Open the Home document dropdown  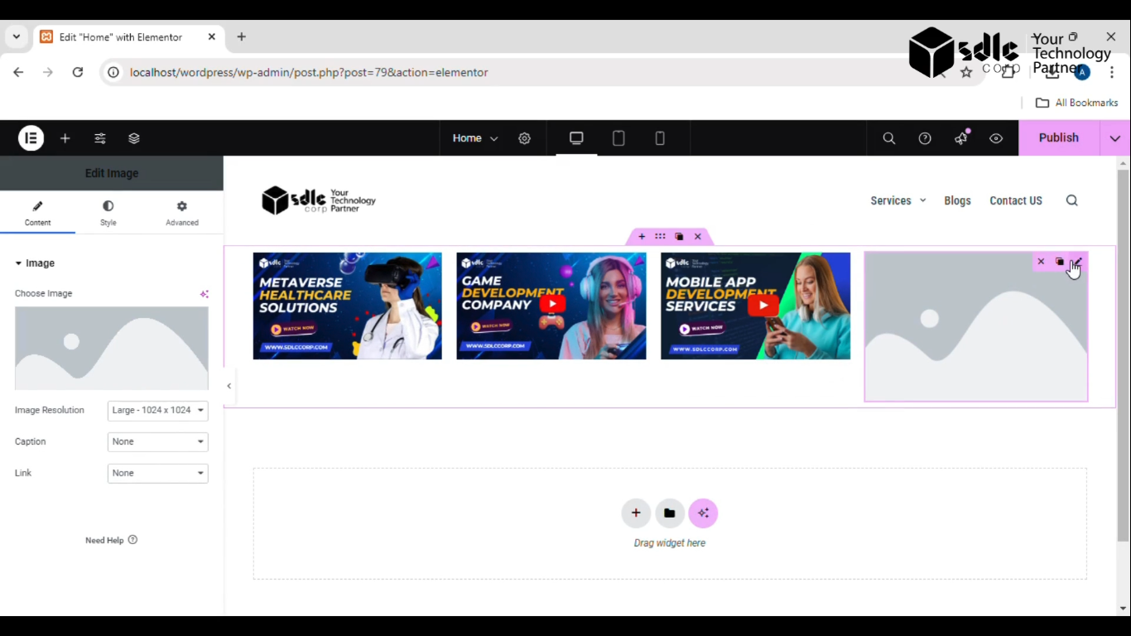tap(475, 138)
